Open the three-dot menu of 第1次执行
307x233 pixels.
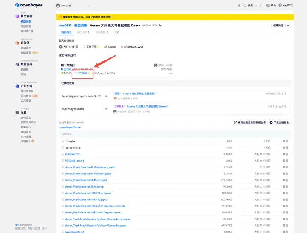[x=171, y=73]
